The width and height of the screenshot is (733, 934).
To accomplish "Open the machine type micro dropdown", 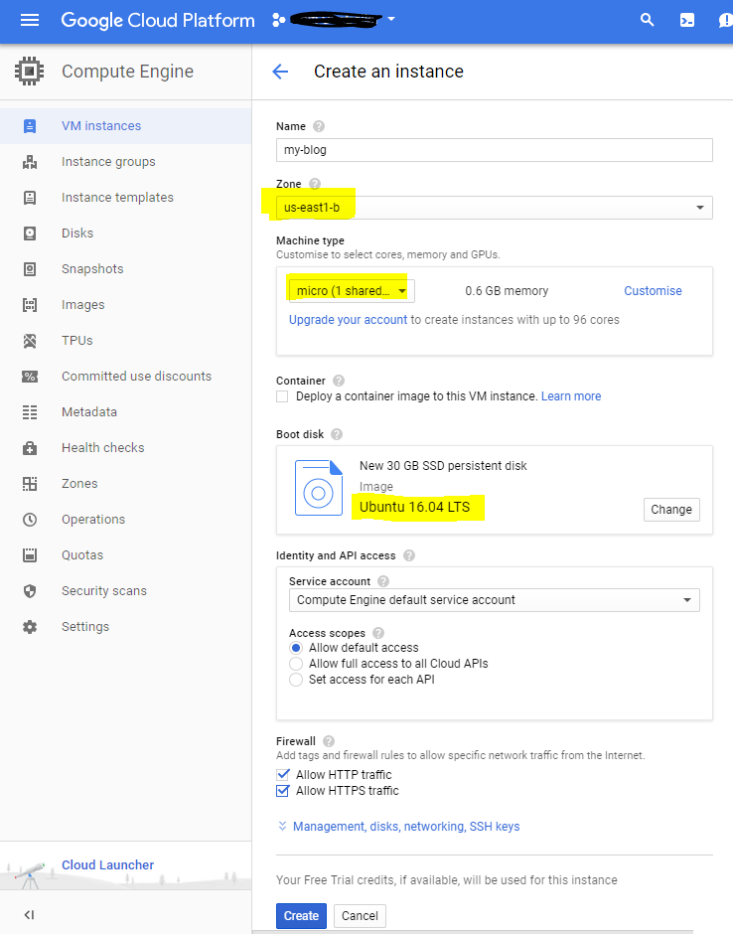I will (352, 291).
